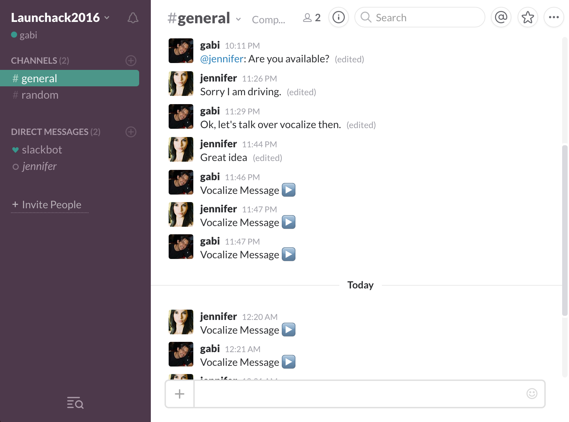
Task: Show starred items star icon
Action: (528, 17)
